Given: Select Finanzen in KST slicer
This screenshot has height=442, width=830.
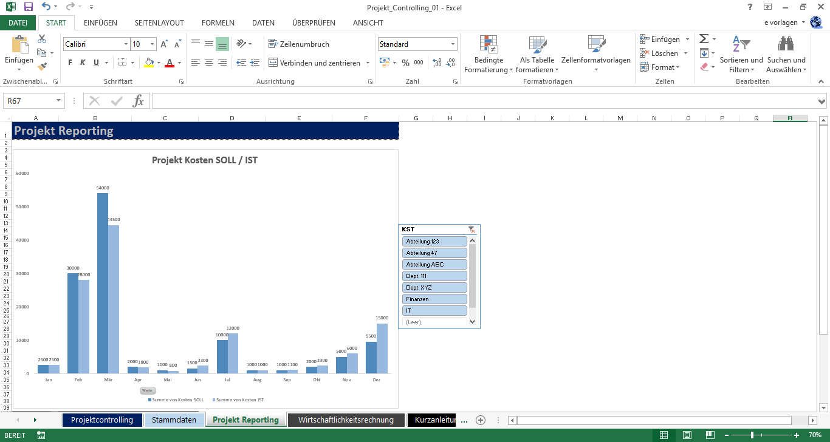Looking at the screenshot, I should click(434, 299).
